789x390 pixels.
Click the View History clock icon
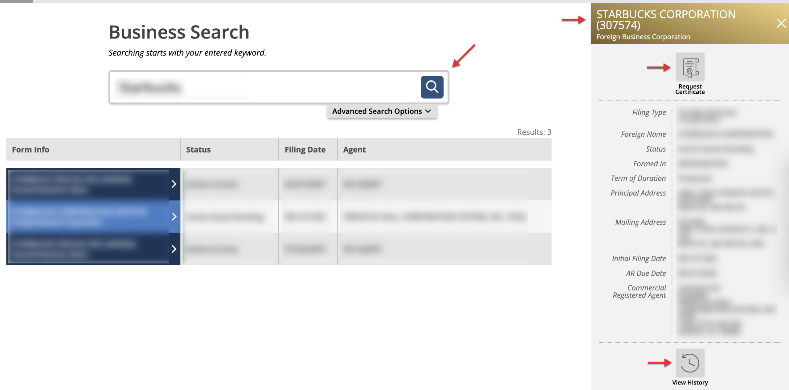[690, 363]
